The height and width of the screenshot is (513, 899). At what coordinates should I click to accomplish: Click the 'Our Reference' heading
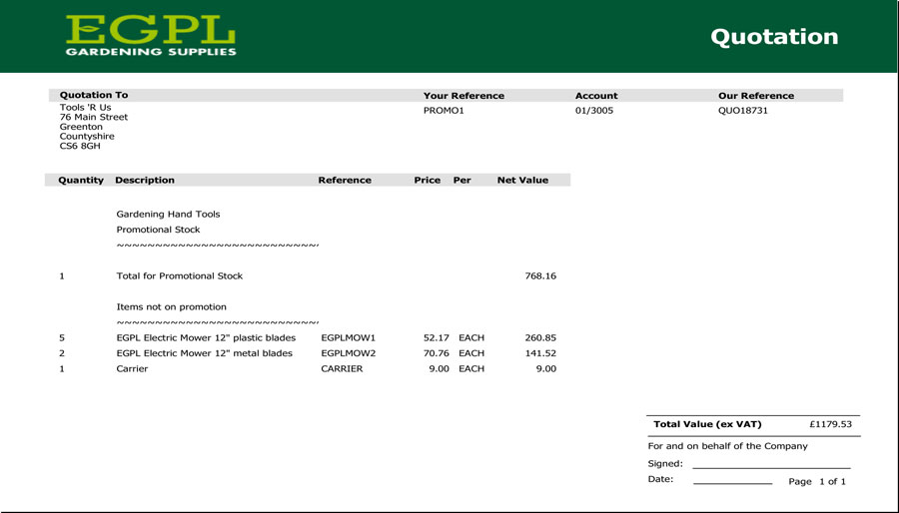click(756, 96)
